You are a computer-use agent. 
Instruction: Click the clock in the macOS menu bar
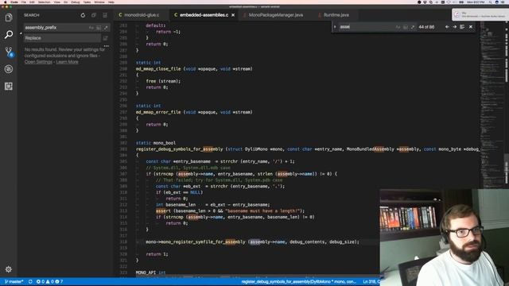tap(476, 2)
